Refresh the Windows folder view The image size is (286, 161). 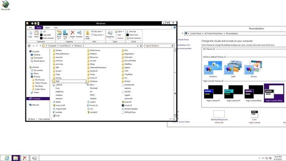click(141, 46)
